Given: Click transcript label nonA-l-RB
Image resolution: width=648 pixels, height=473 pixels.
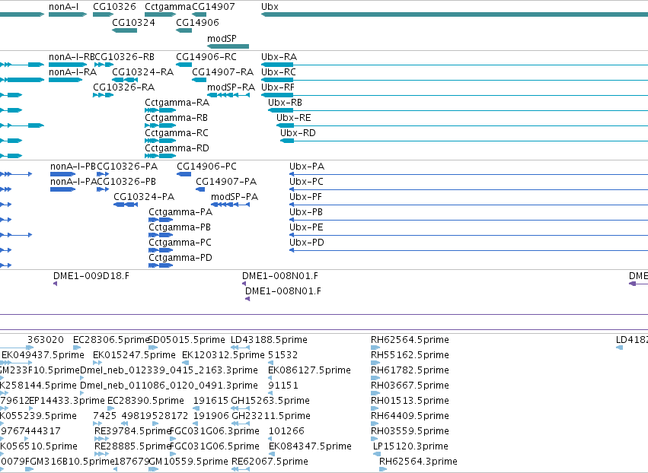Looking at the screenshot, I should 72,56.
